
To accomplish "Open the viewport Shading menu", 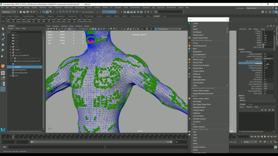I will 55,26.
